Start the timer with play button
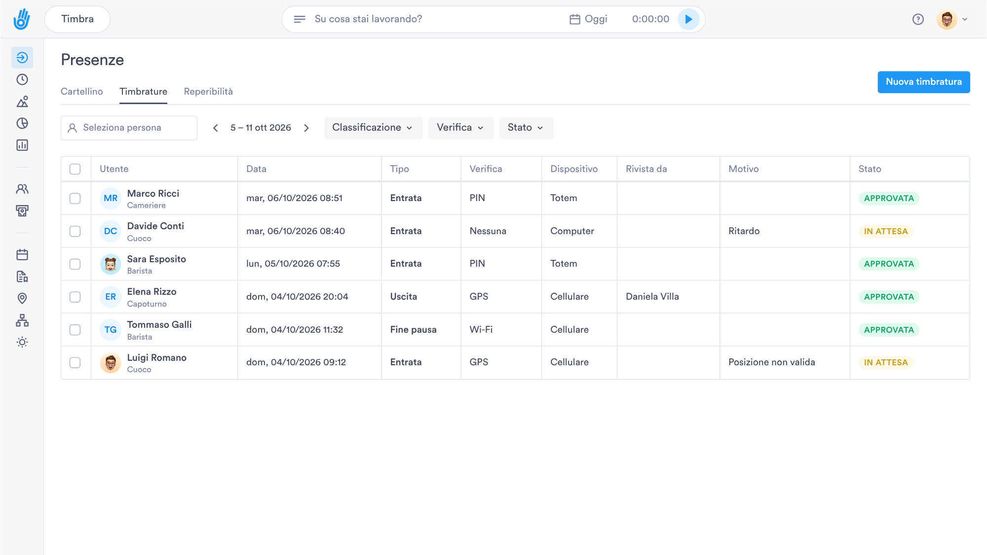The width and height of the screenshot is (987, 555). pyautogui.click(x=688, y=19)
